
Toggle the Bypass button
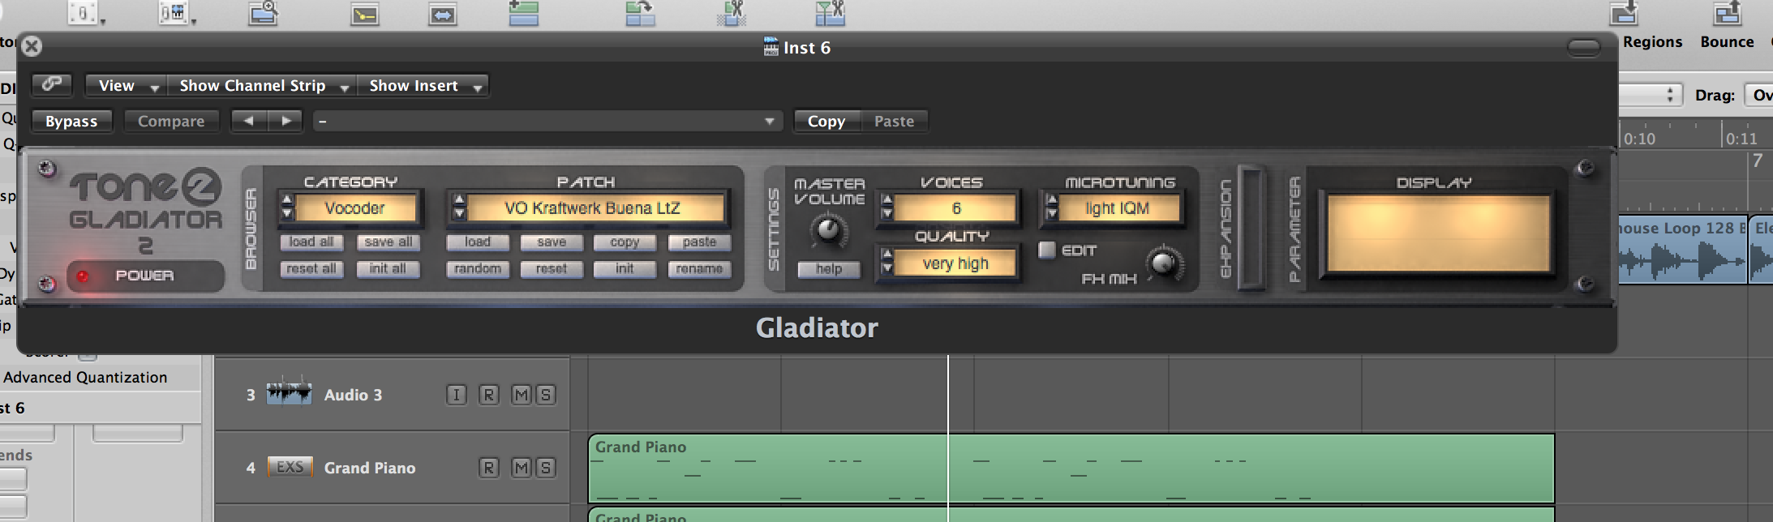pyautogui.click(x=71, y=121)
